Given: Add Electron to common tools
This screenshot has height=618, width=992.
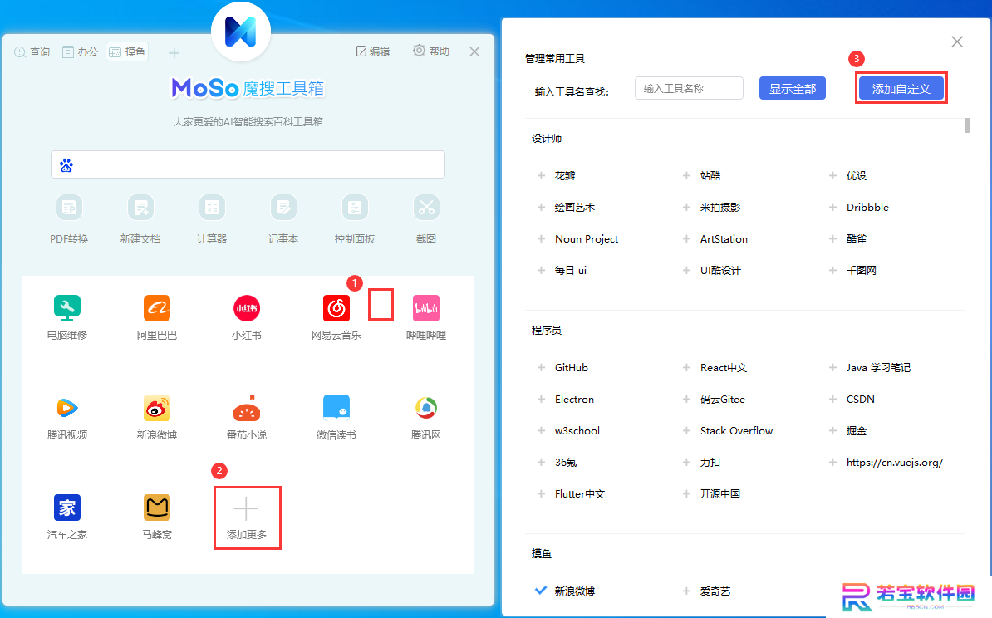Looking at the screenshot, I should (x=541, y=400).
